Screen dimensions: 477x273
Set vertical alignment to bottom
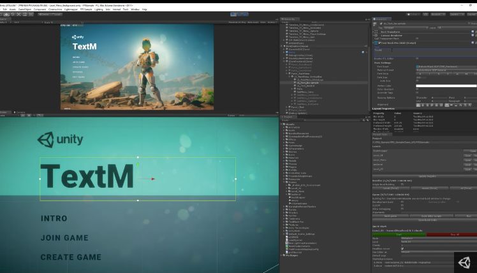click(456, 105)
